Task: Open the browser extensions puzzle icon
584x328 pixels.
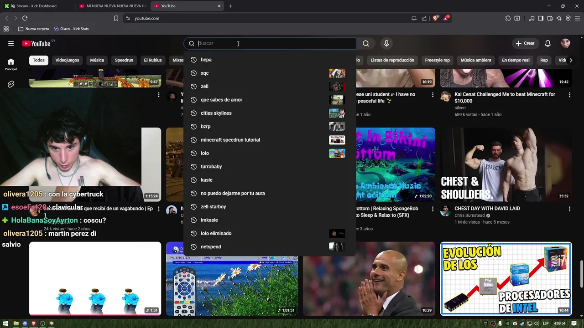Action: tap(508, 18)
